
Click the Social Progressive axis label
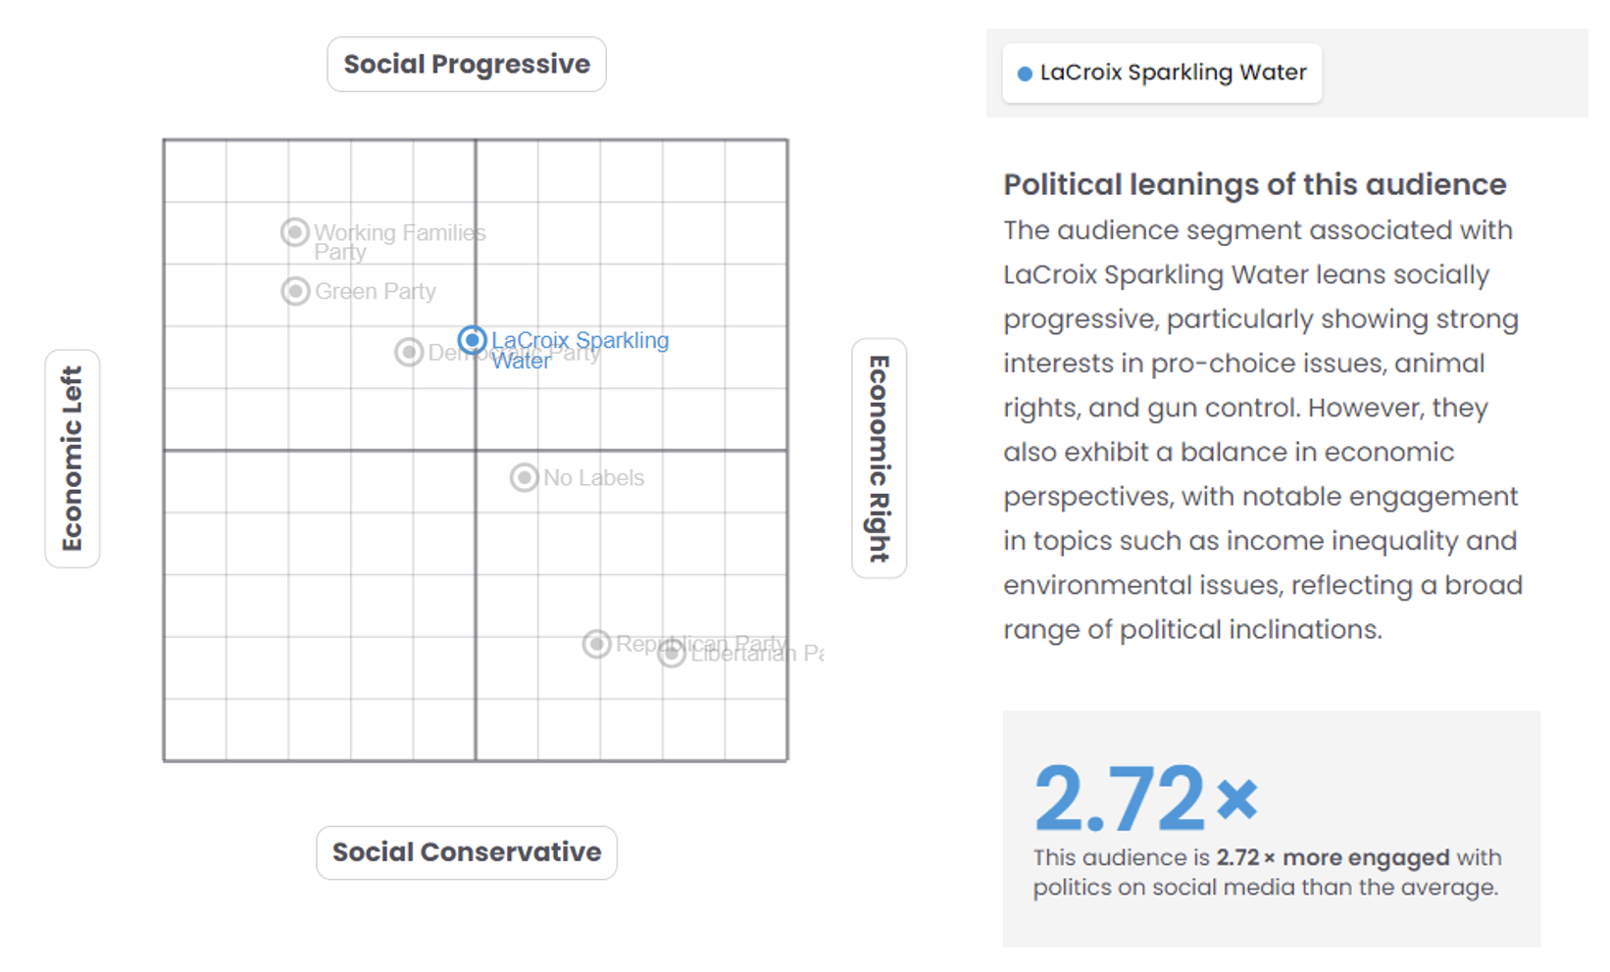click(467, 65)
